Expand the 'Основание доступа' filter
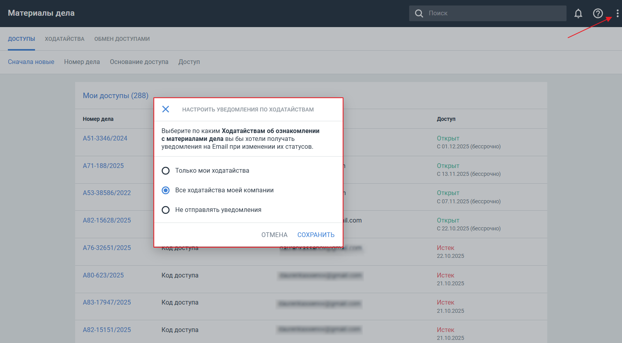Viewport: 622px width, 343px height. click(139, 62)
